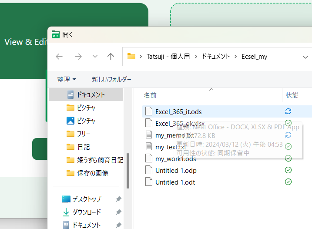Viewport: 312px width, 229px height.
Task: Click file icon of Excel_365_ok.xlsx
Action: pos(149,123)
